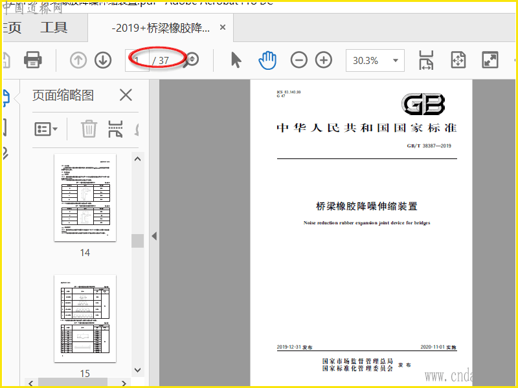Screen dimensions: 518x388
Task: Enter full screen mode icon
Action: pyautogui.click(x=490, y=60)
